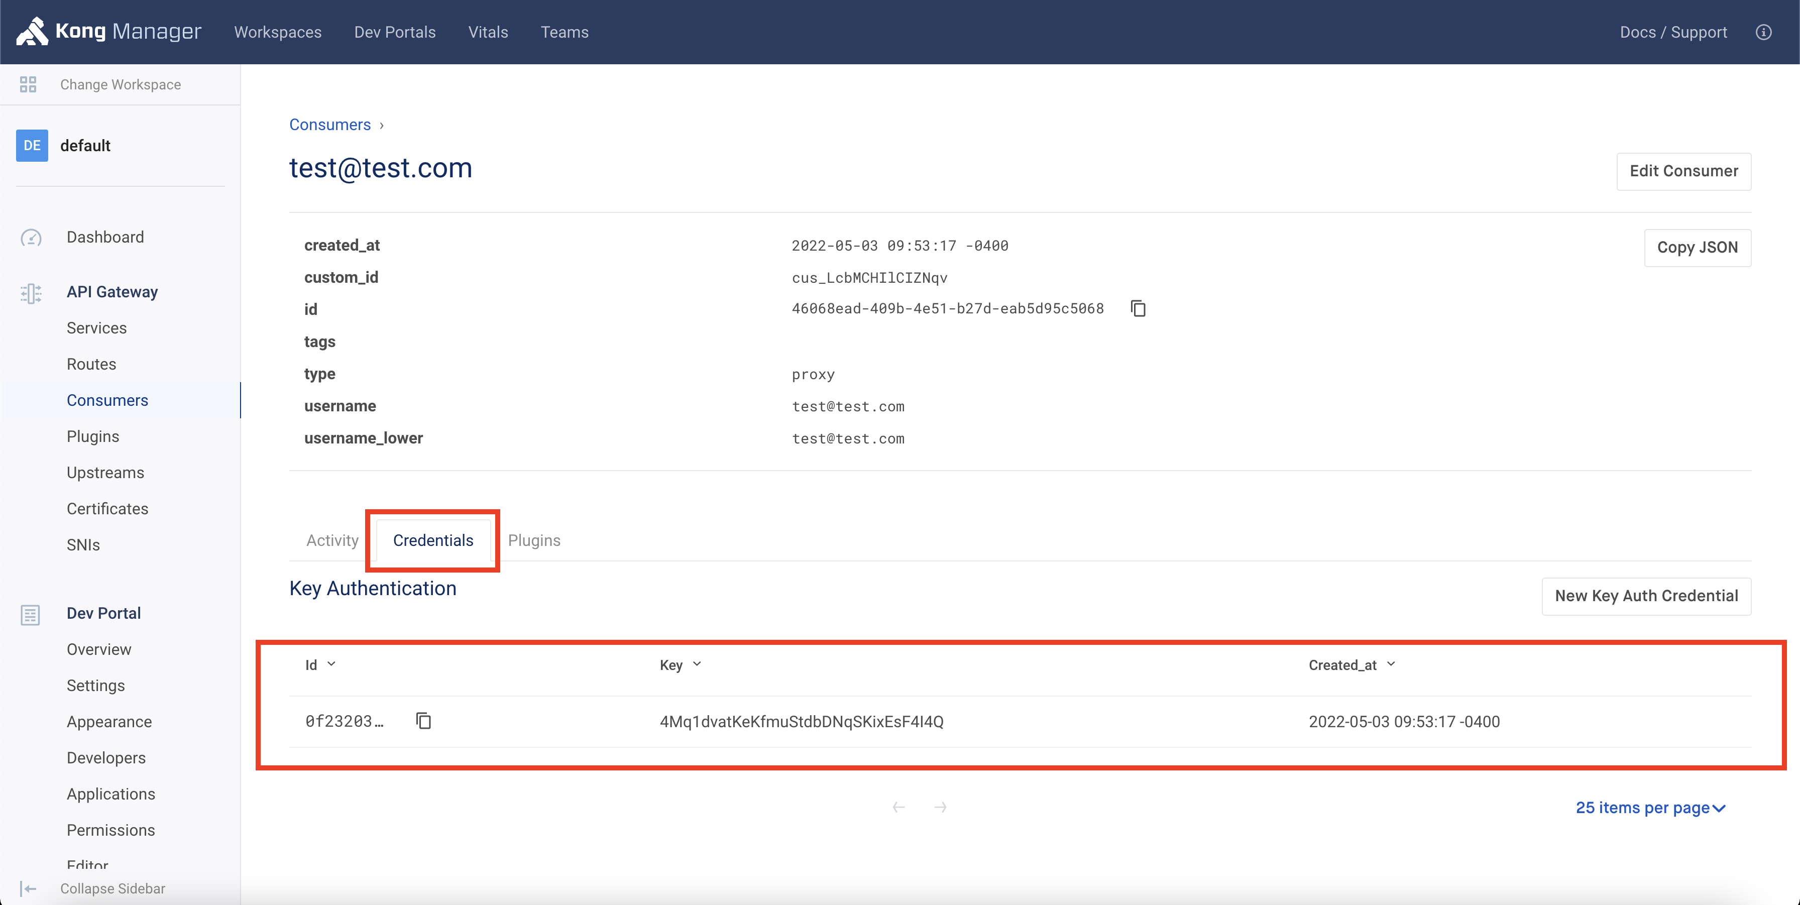
Task: Create a New Key Auth Credential
Action: point(1646,596)
